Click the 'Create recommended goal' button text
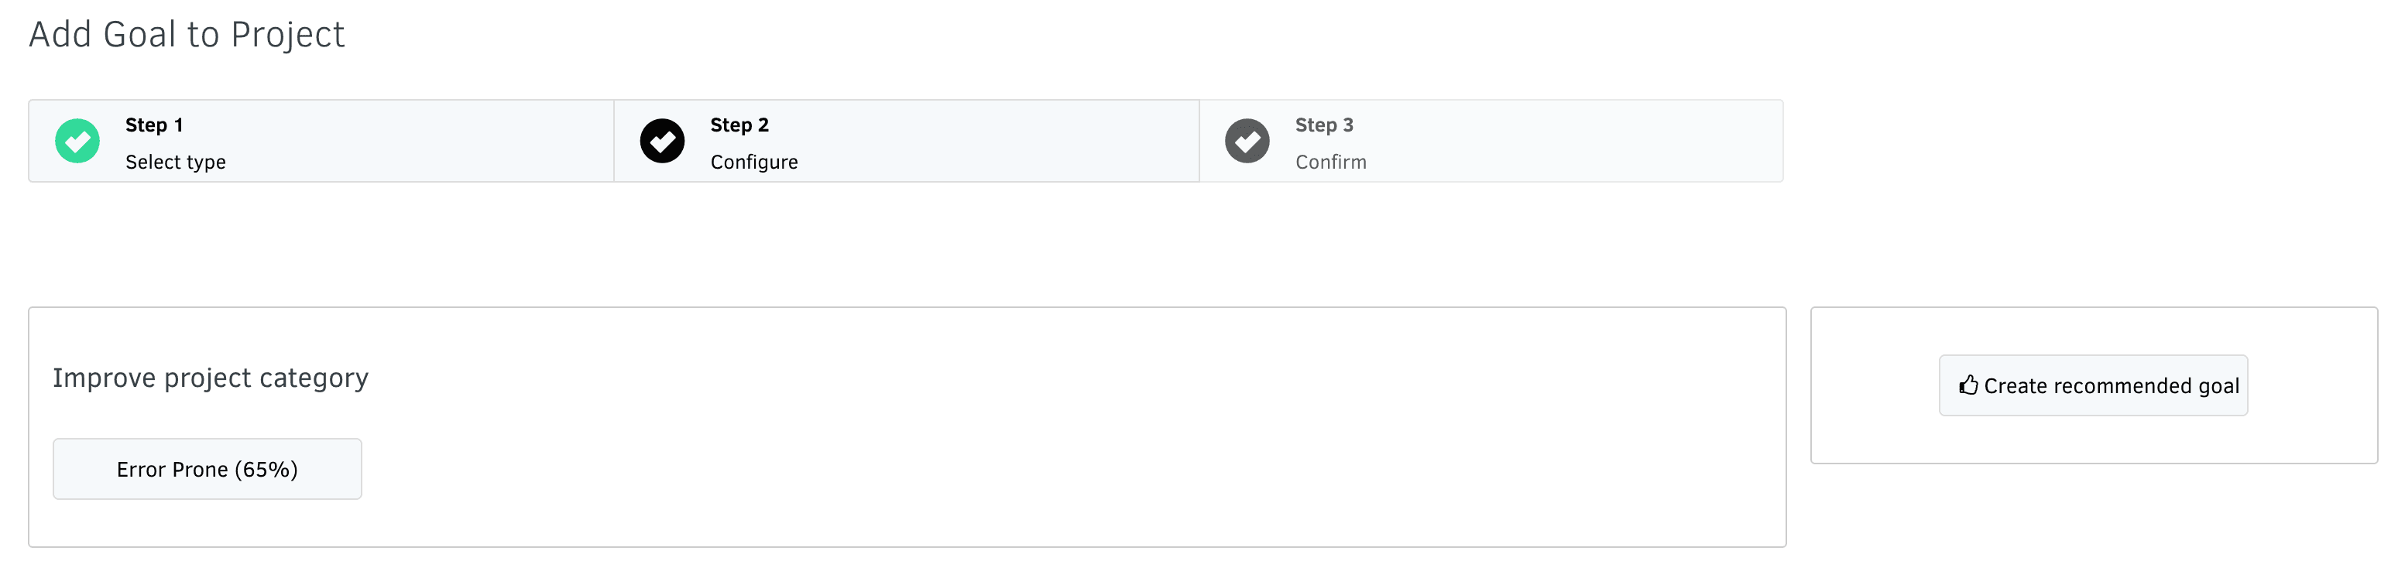The image size is (2405, 585). tap(2111, 385)
